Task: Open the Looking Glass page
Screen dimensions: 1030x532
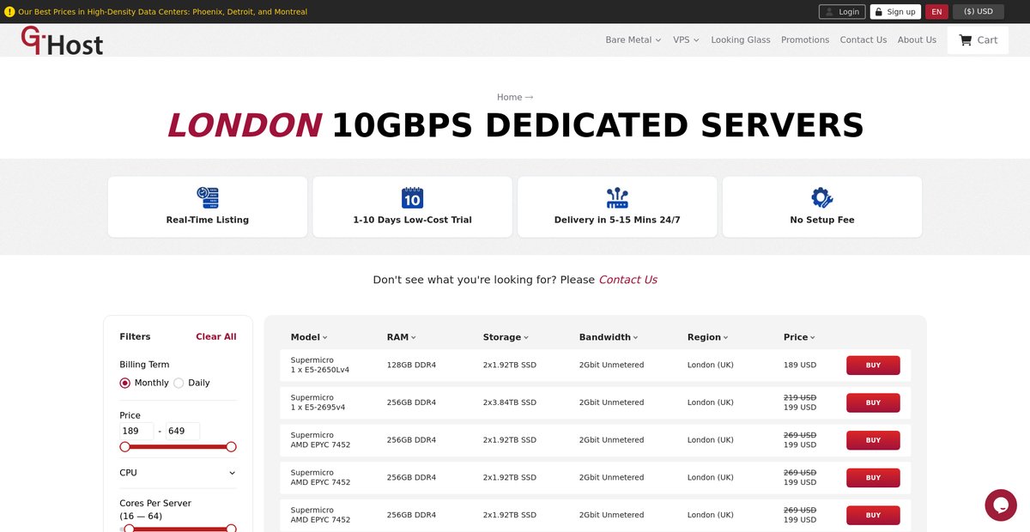Action: tap(741, 40)
